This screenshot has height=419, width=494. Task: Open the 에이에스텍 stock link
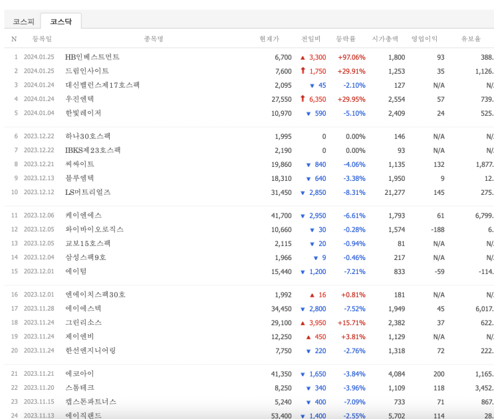[83, 309]
